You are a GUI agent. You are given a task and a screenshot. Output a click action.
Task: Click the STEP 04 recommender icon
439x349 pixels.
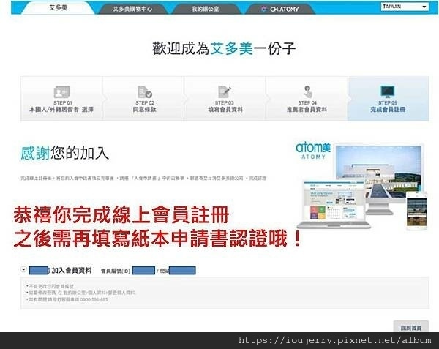point(307,91)
